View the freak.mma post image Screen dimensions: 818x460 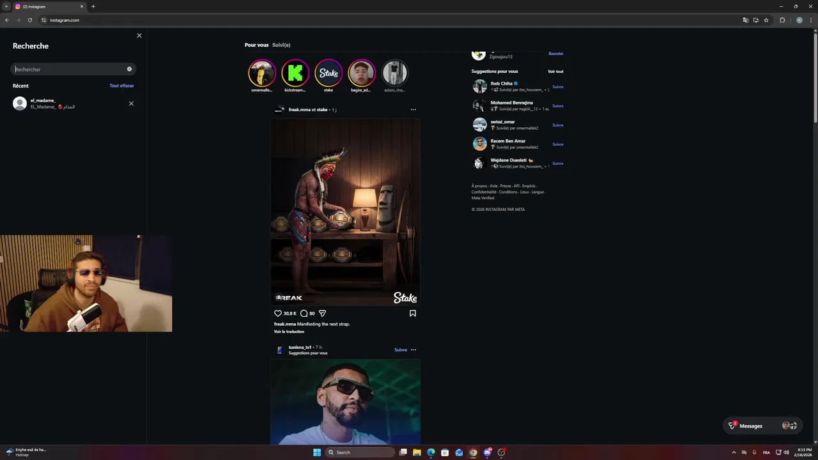pyautogui.click(x=345, y=212)
